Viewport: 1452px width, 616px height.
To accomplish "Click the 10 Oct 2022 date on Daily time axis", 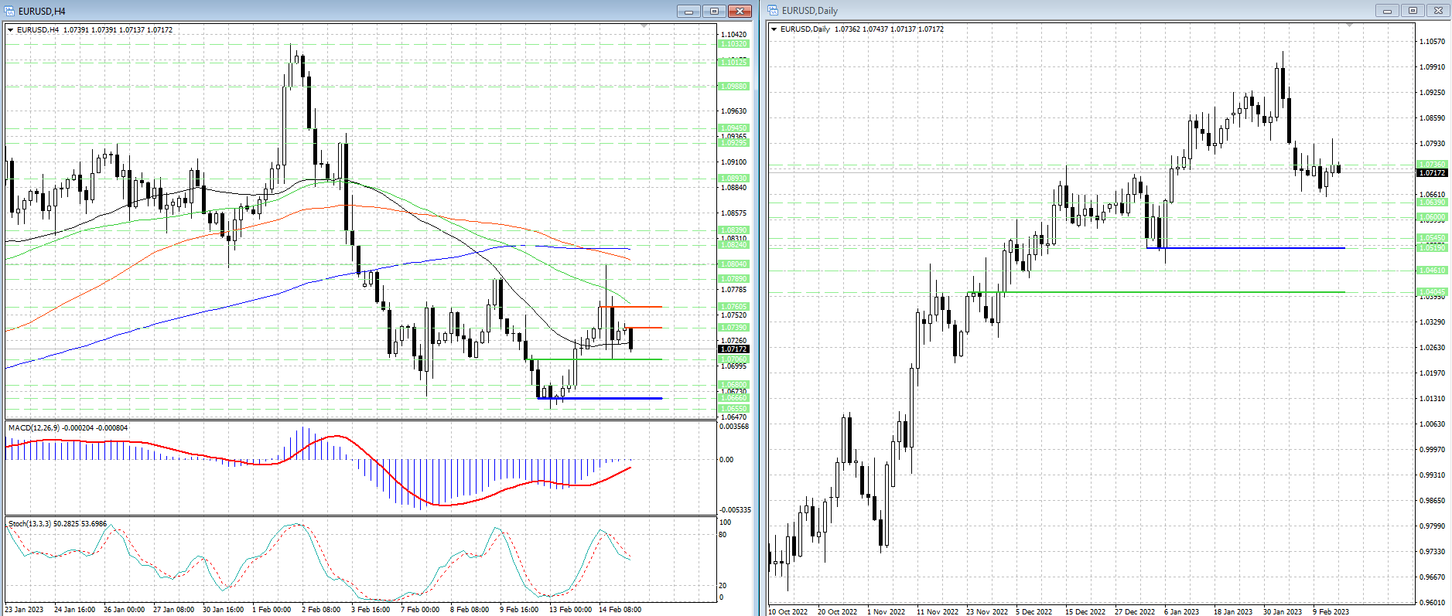I will [x=787, y=612].
